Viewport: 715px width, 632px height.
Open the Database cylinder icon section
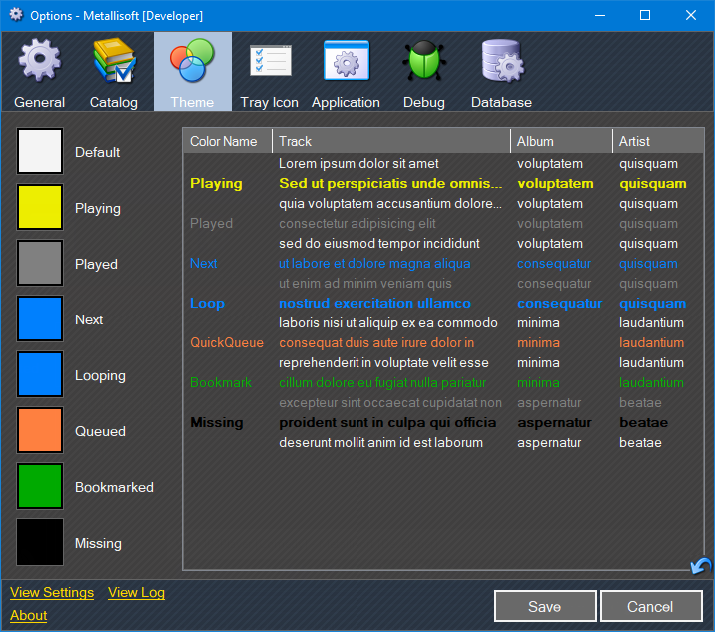(x=501, y=72)
